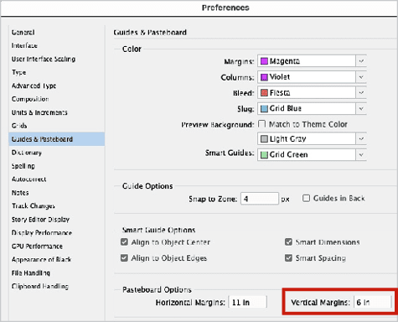The height and width of the screenshot is (322, 398).
Task: Open the Bleed color dropdown showing Fiesta
Action: (312, 92)
